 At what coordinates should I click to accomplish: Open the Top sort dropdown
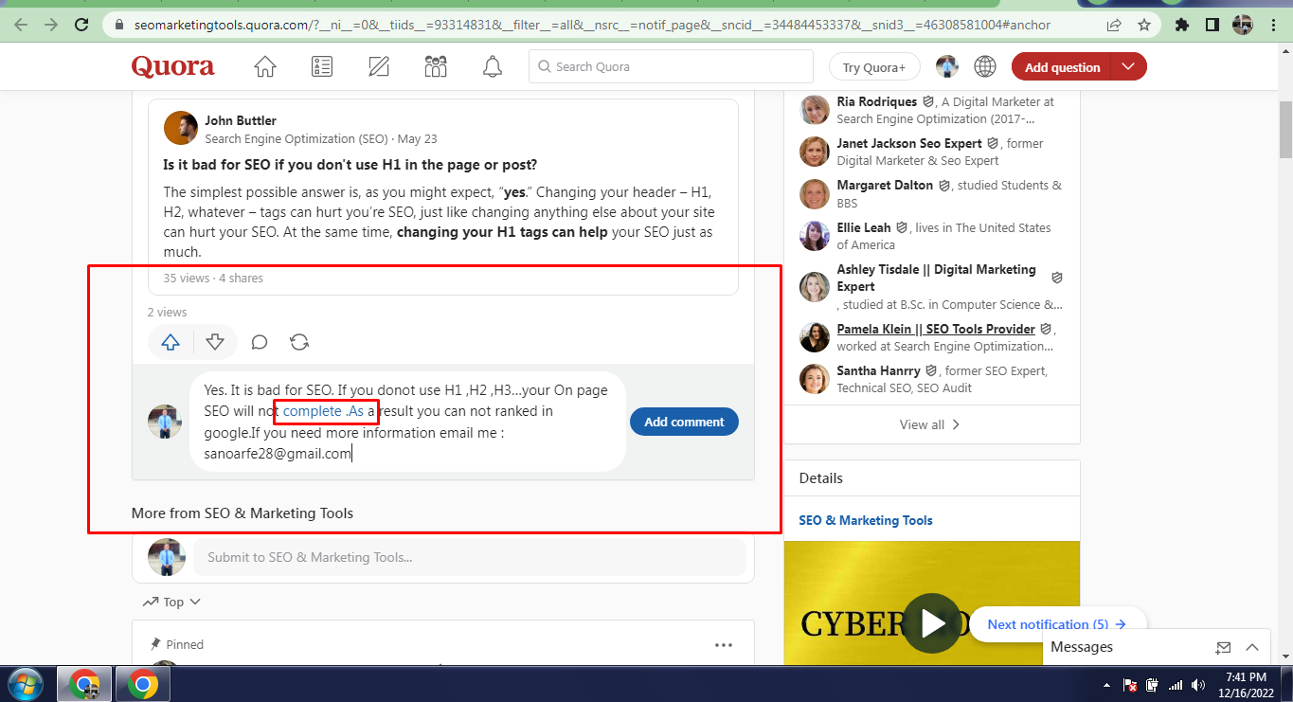click(172, 602)
